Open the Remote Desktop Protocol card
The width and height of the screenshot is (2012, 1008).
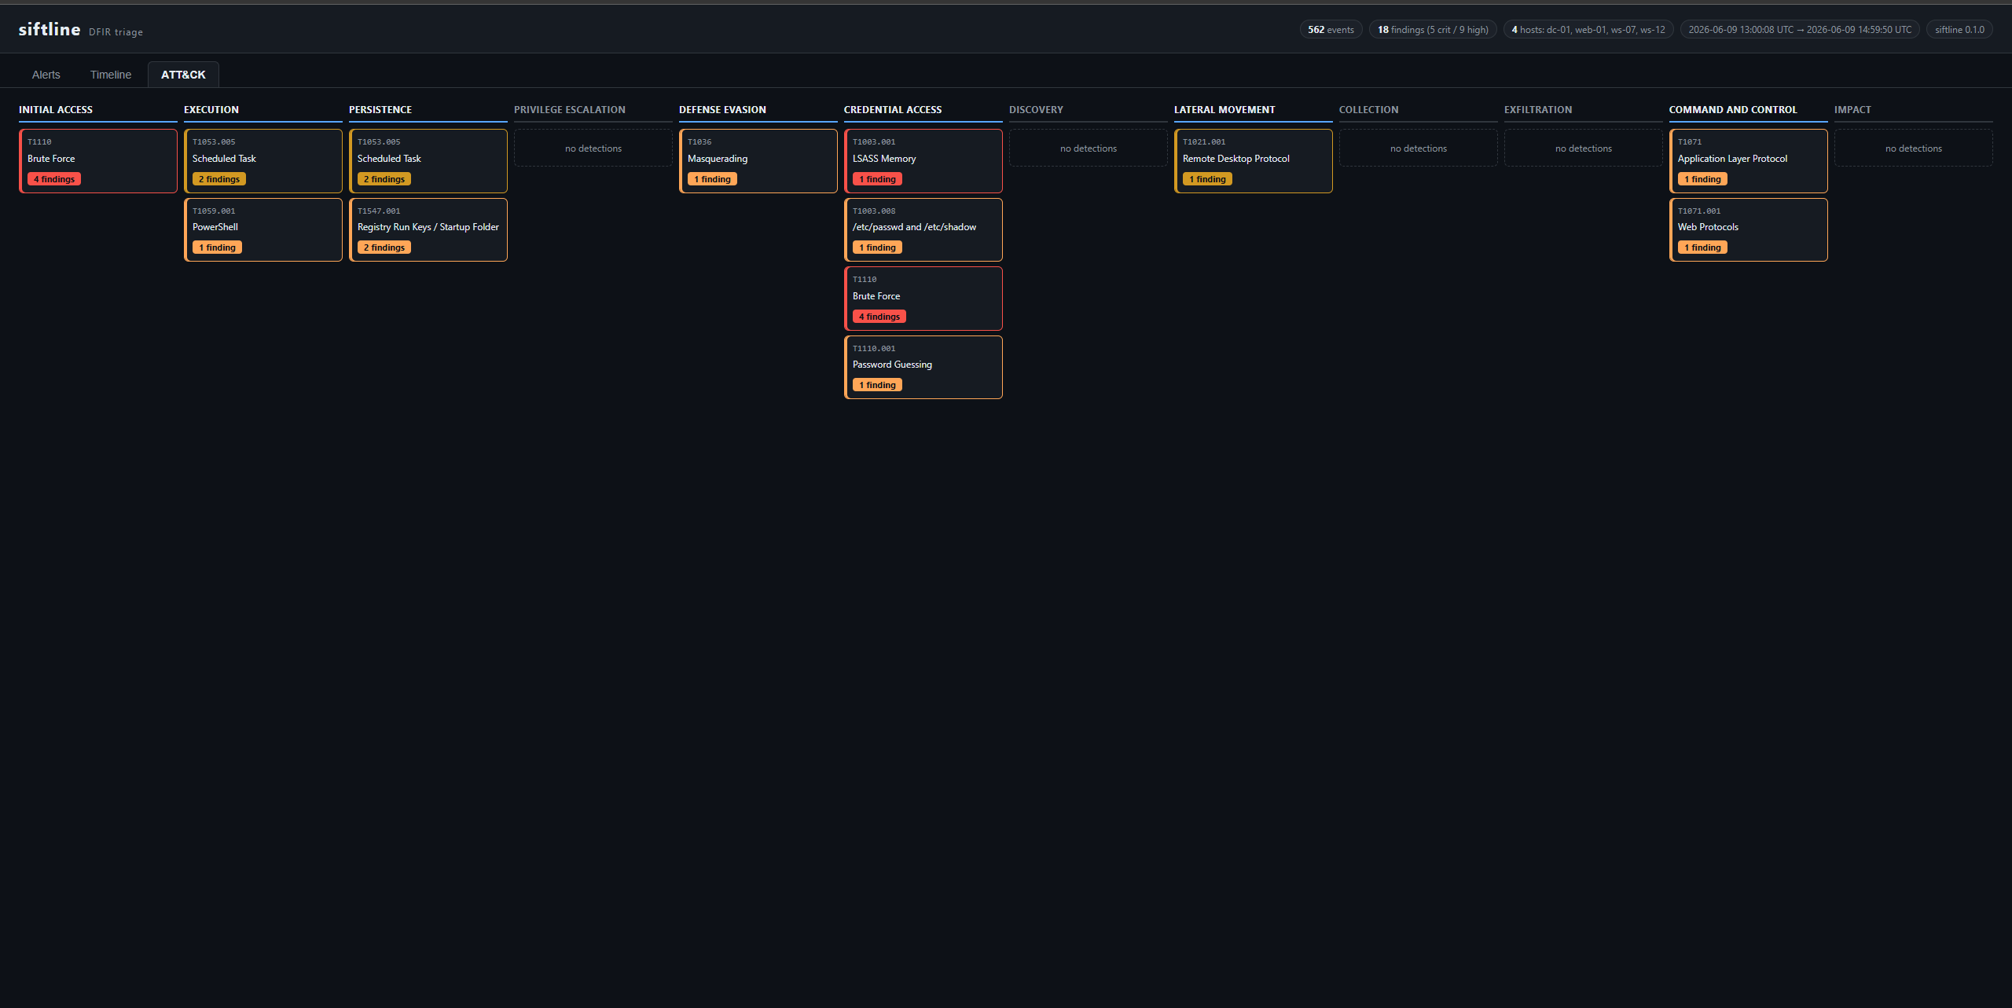pyautogui.click(x=1254, y=161)
